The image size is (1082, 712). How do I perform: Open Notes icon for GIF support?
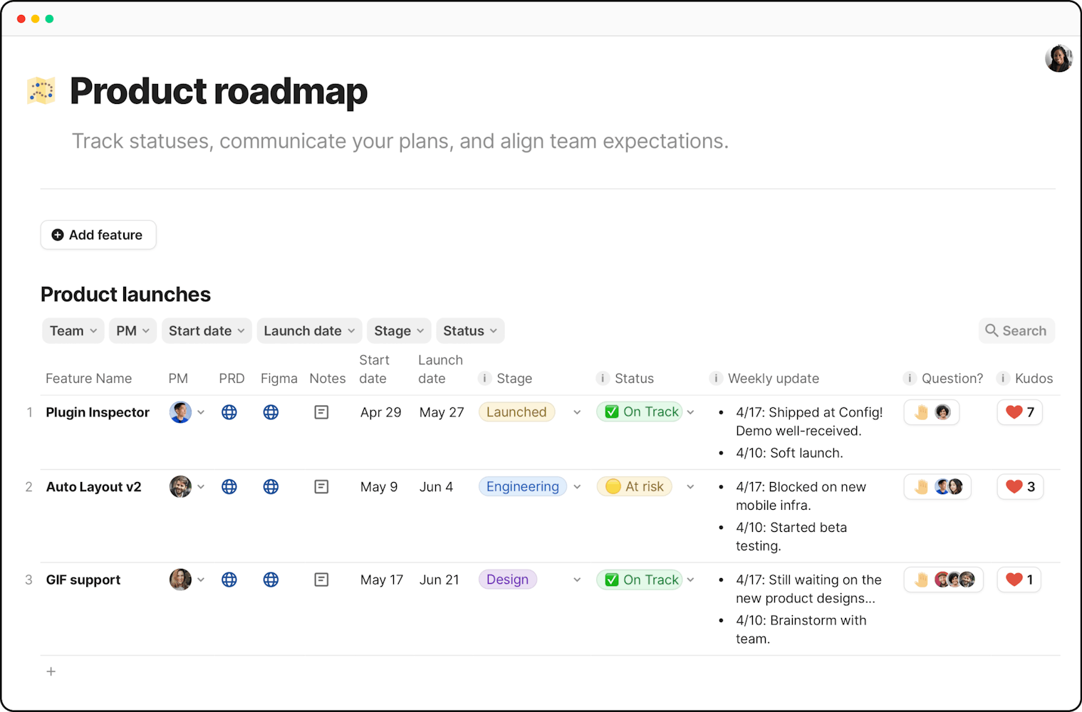coord(321,580)
